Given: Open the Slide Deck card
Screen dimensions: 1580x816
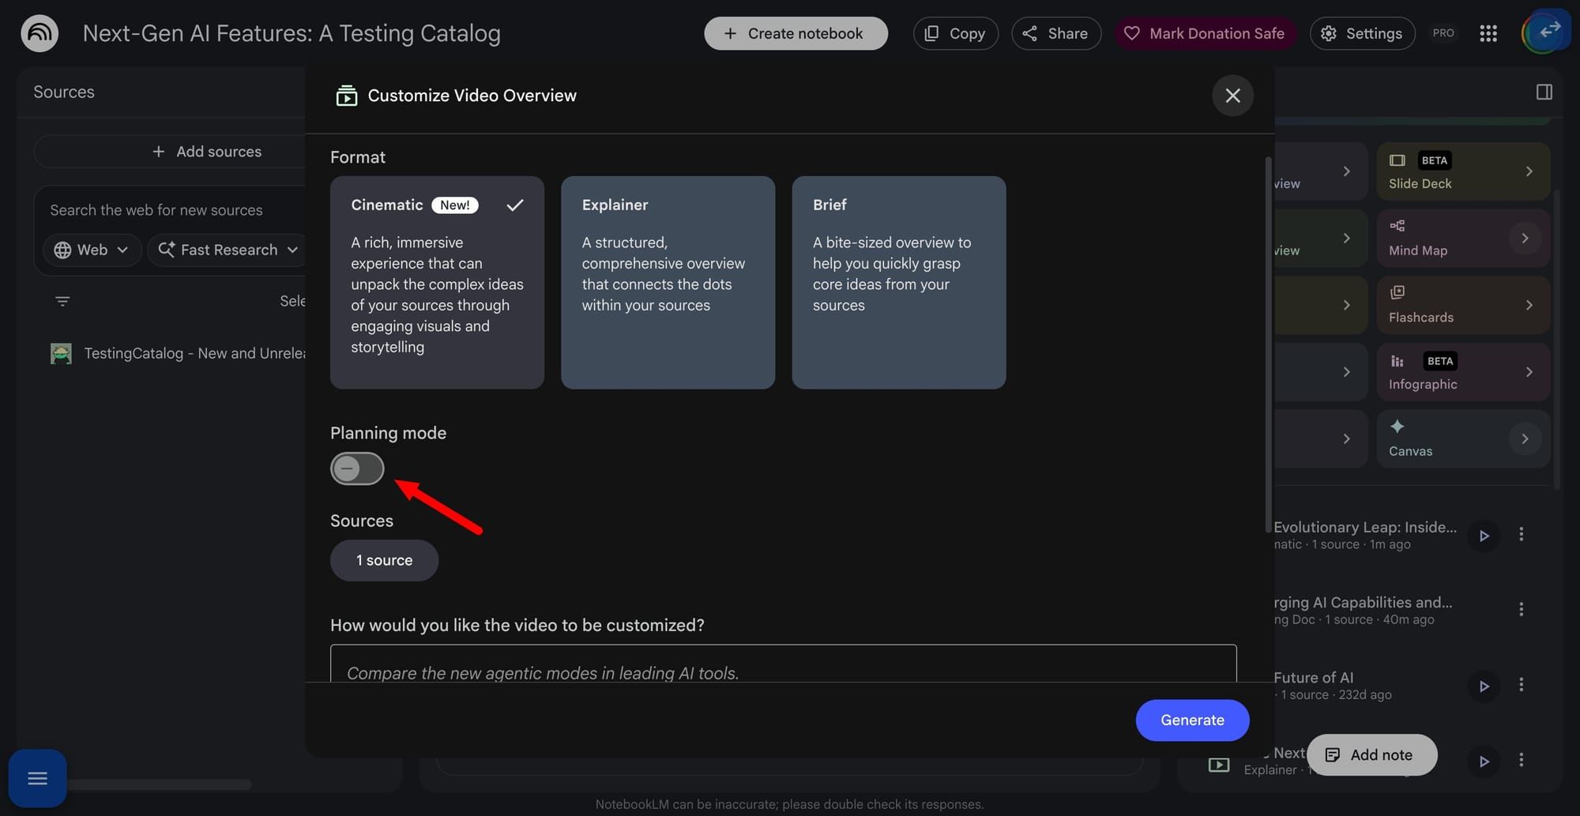Looking at the screenshot, I should click(x=1463, y=171).
